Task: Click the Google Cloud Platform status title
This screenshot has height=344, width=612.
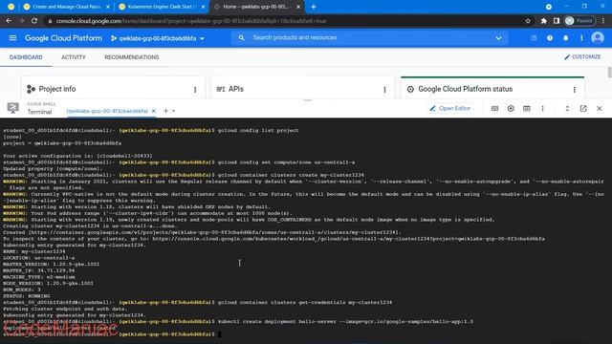Action: click(466, 89)
